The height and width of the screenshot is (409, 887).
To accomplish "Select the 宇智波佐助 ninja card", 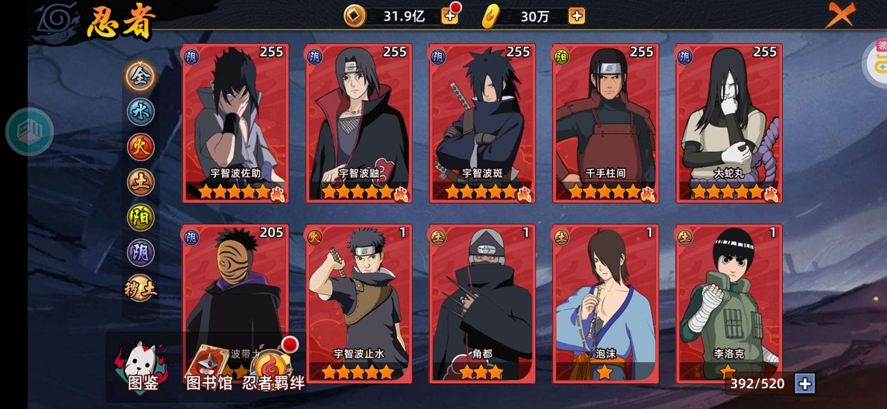I will coord(235,123).
